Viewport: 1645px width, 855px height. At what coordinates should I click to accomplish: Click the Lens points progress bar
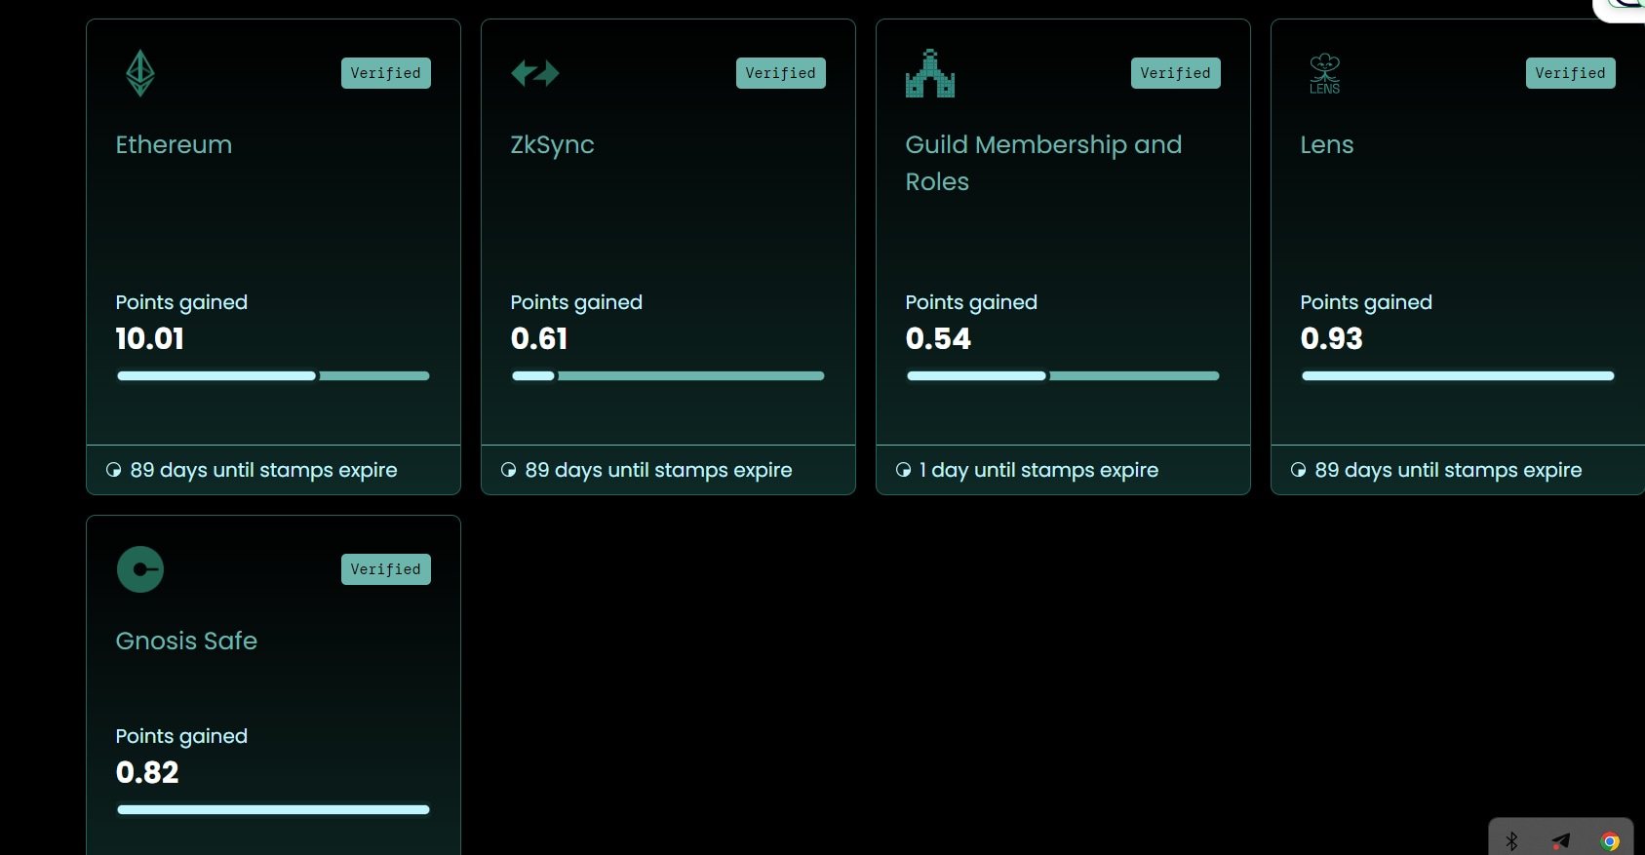[1458, 375]
